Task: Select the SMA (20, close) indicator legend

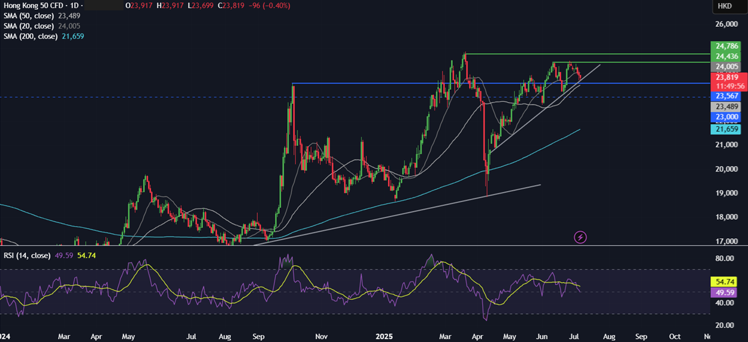Action: pos(28,26)
